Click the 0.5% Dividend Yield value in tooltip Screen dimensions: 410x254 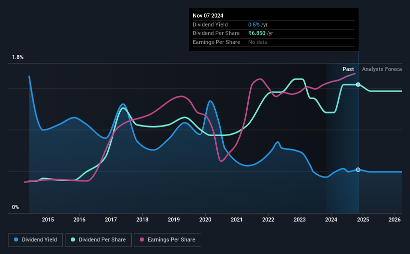pyautogui.click(x=254, y=24)
